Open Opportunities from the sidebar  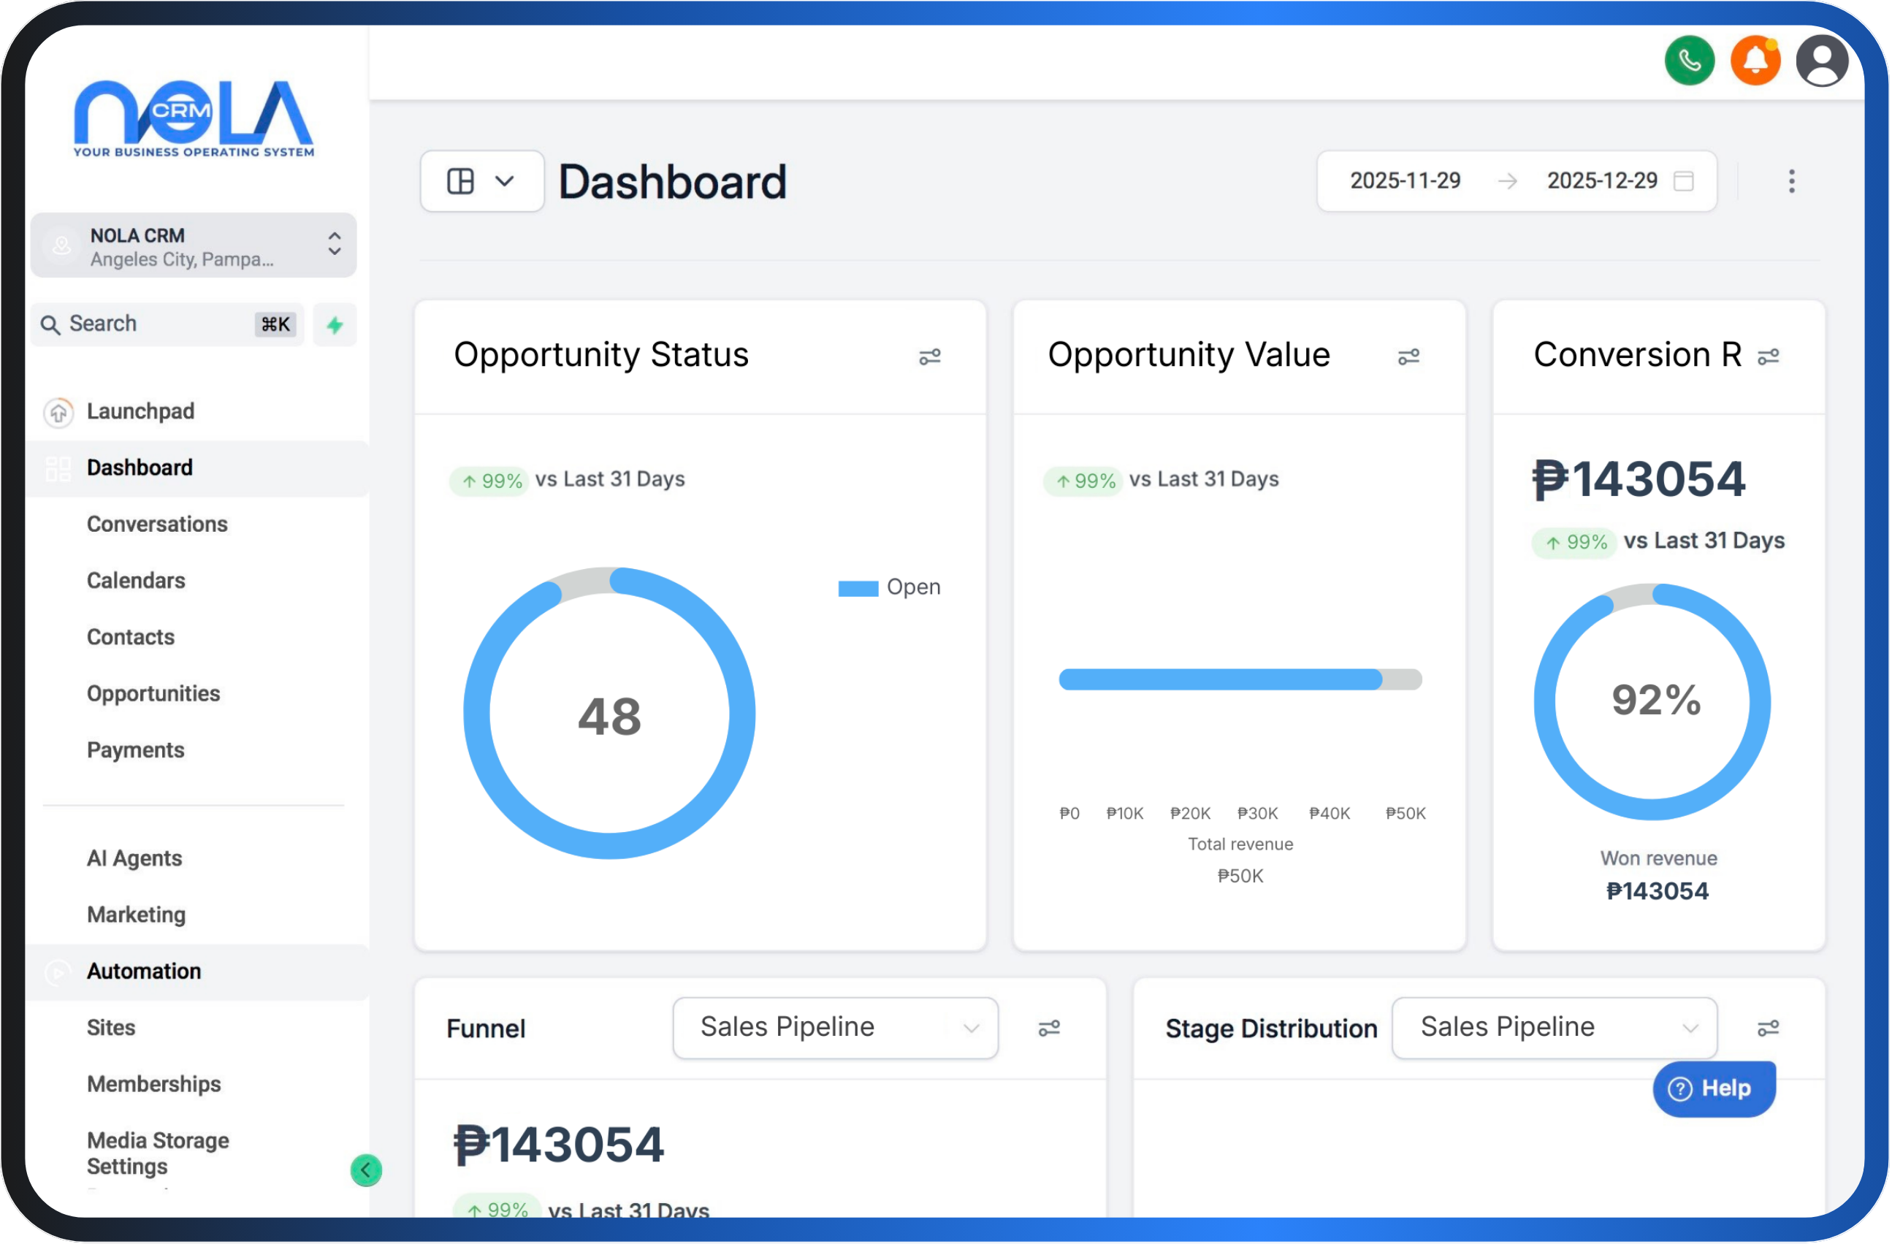tap(153, 693)
